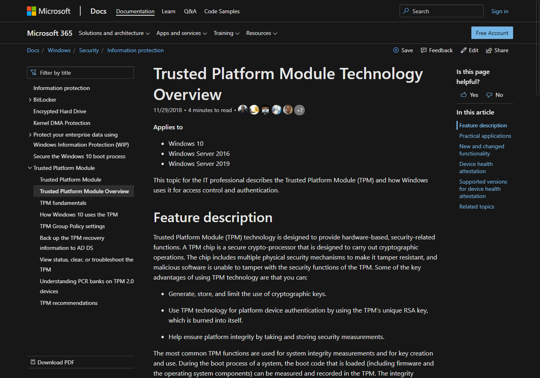Open Information protection sidebar item
The image size is (540, 378).
coord(61,88)
